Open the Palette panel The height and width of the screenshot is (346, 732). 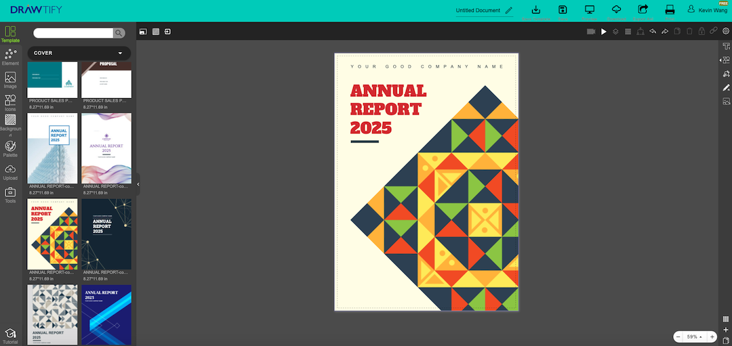pyautogui.click(x=10, y=149)
